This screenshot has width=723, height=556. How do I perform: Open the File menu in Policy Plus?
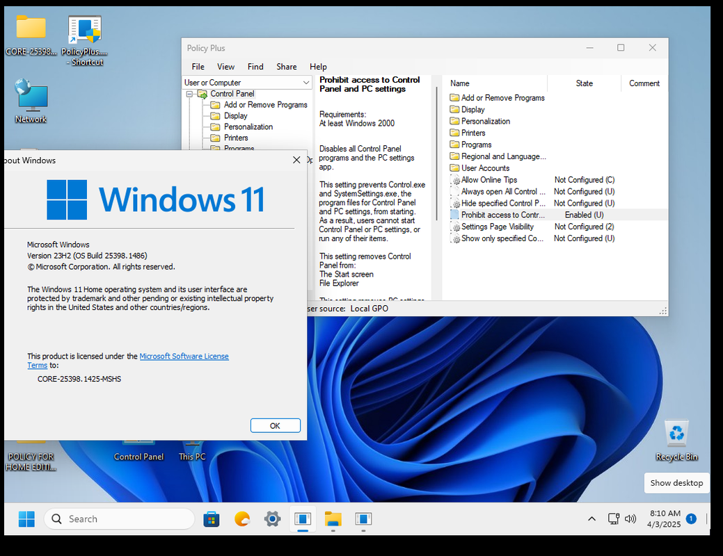[198, 67]
